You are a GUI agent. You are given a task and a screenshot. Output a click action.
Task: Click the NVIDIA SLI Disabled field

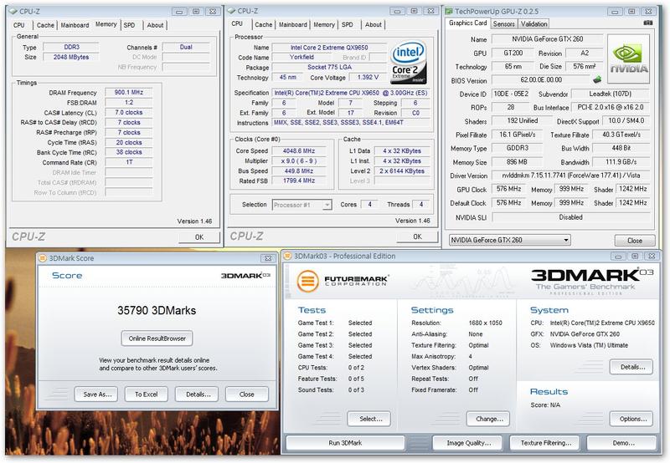coord(571,217)
